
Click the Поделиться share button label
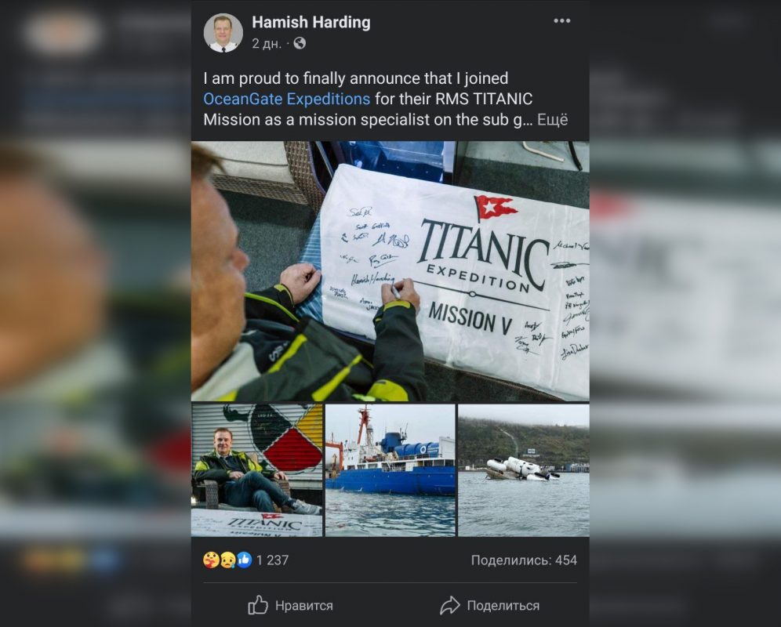coord(503,606)
